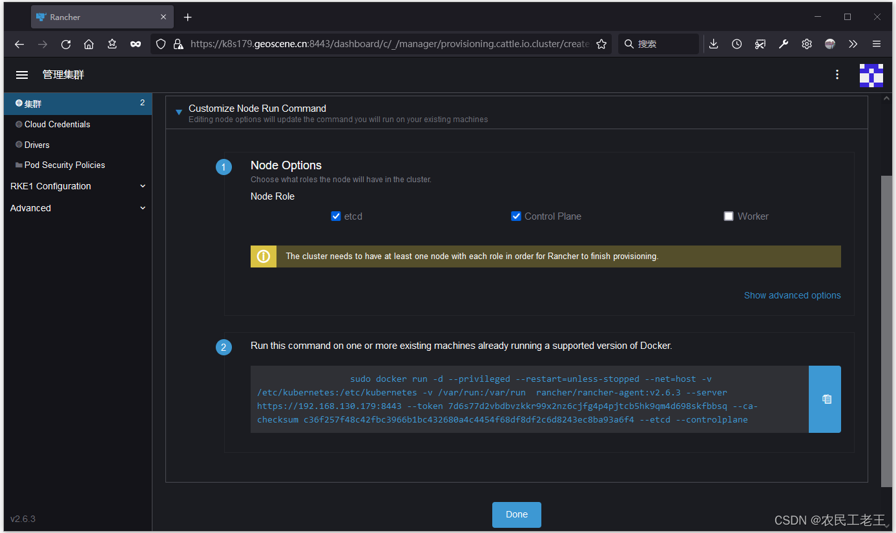Close the Rancher tab
Image resolution: width=896 pixels, height=533 pixels.
pyautogui.click(x=163, y=17)
